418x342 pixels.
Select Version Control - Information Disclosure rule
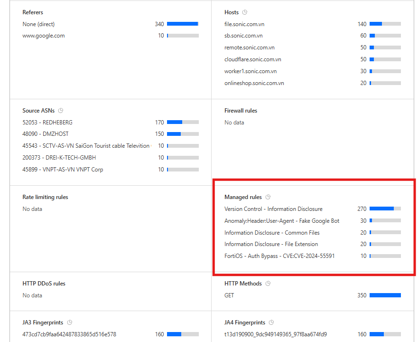coord(273,209)
